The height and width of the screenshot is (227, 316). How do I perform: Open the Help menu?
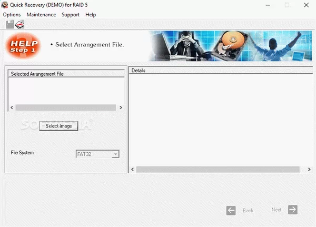91,15
